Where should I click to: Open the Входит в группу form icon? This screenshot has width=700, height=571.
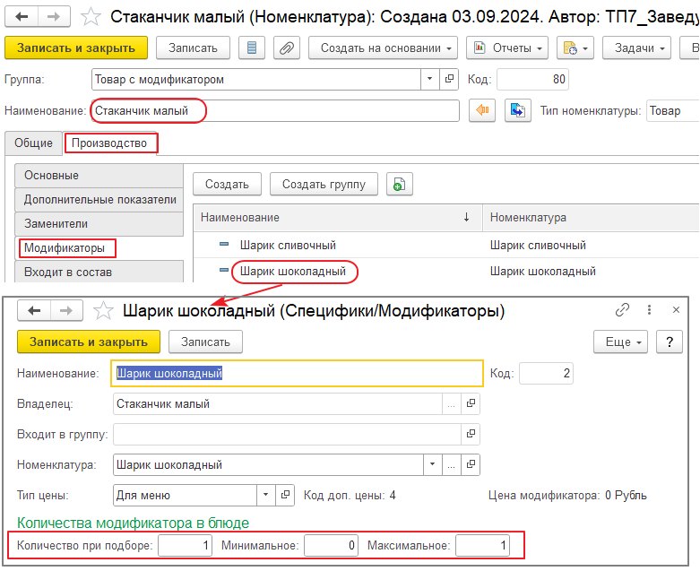[471, 434]
